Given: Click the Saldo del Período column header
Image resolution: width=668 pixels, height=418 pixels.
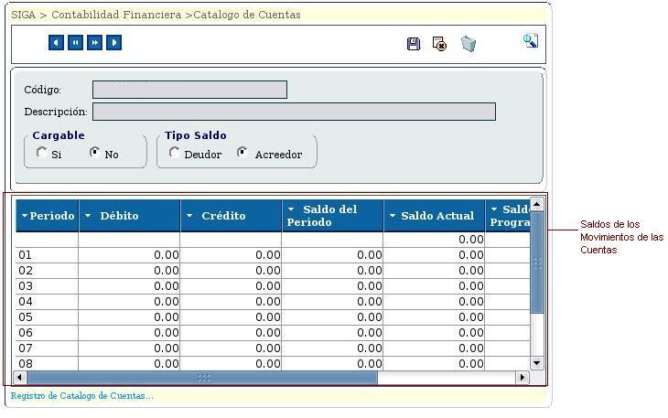Looking at the screenshot, I should coord(329,216).
